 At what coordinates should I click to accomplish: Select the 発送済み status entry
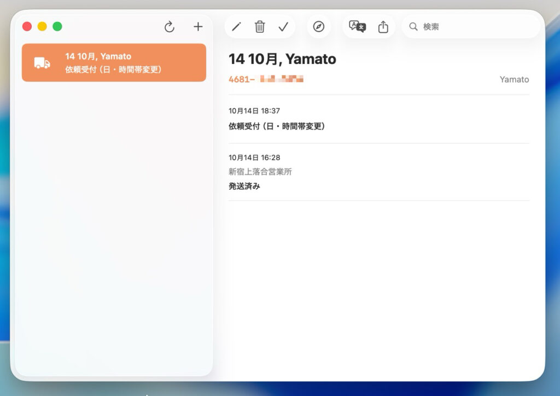(x=244, y=186)
